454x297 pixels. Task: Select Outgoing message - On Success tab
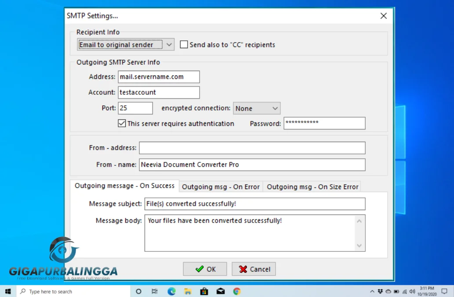click(124, 186)
